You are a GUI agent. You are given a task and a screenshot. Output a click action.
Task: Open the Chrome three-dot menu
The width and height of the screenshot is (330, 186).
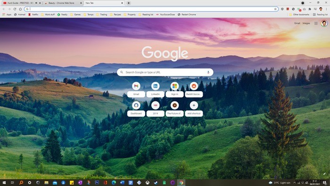click(x=326, y=9)
